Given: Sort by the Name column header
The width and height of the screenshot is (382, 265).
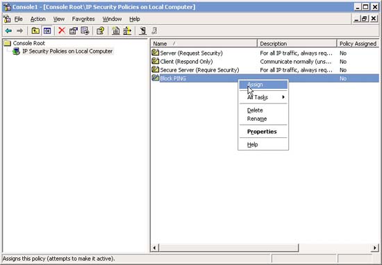Looking at the screenshot, I should pyautogui.click(x=204, y=44).
